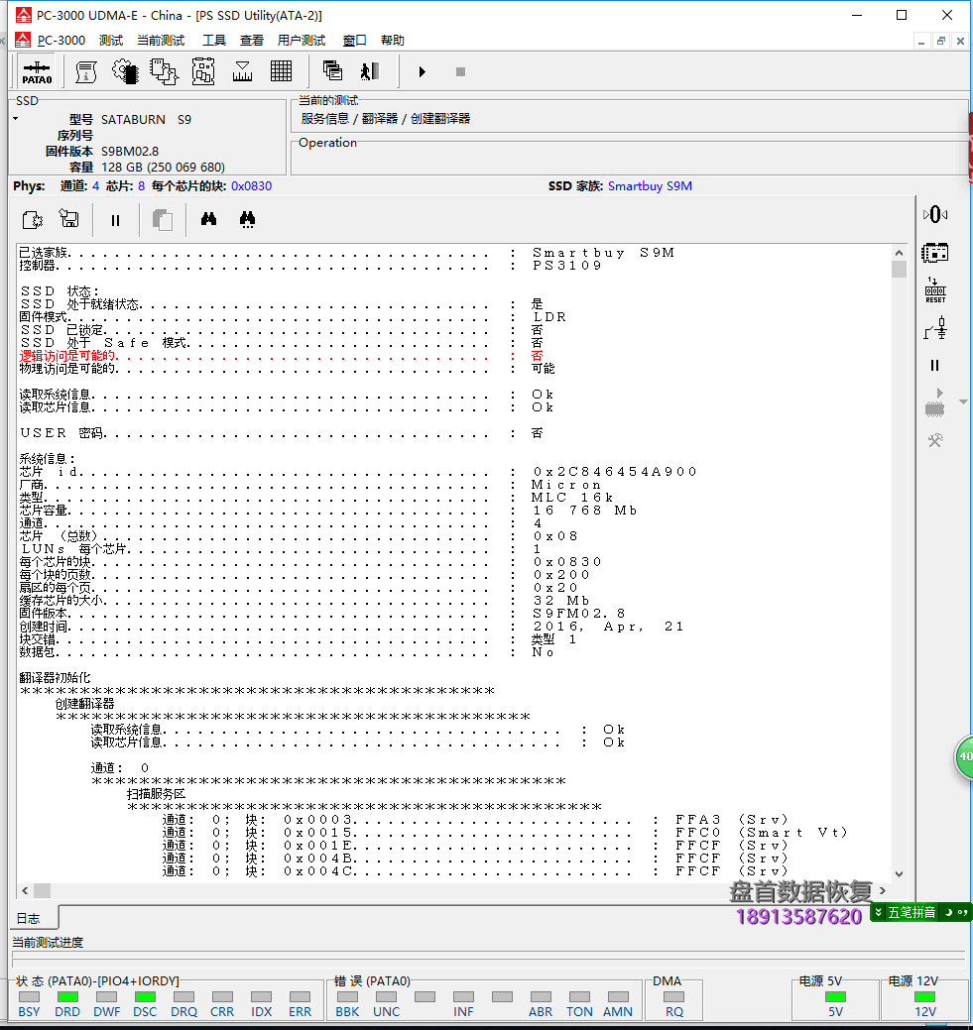This screenshot has width=973, height=1030.
Task: Click the pause icon in right sidebar
Action: click(935, 365)
